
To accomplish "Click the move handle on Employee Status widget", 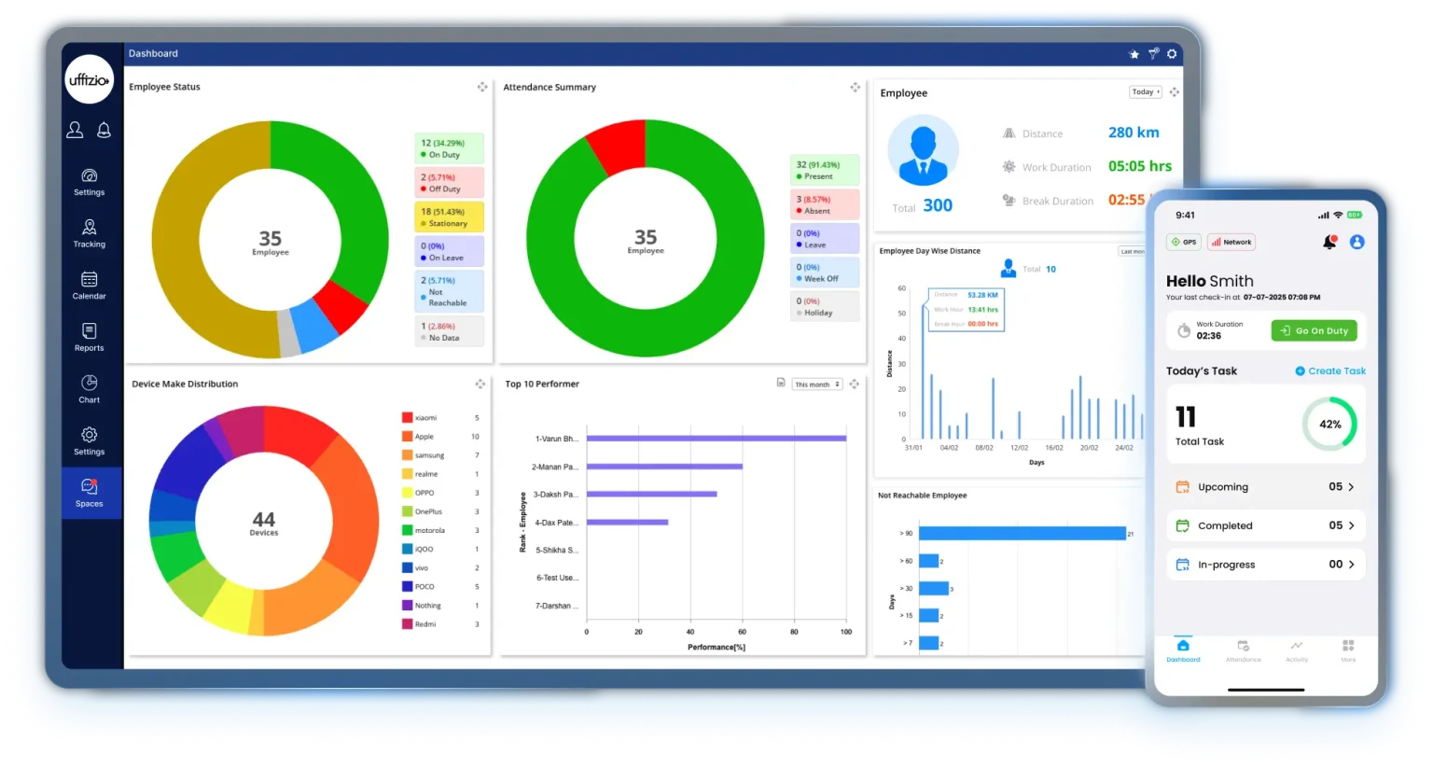I will click(x=482, y=87).
